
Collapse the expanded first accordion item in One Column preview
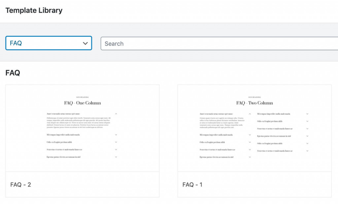116,113
